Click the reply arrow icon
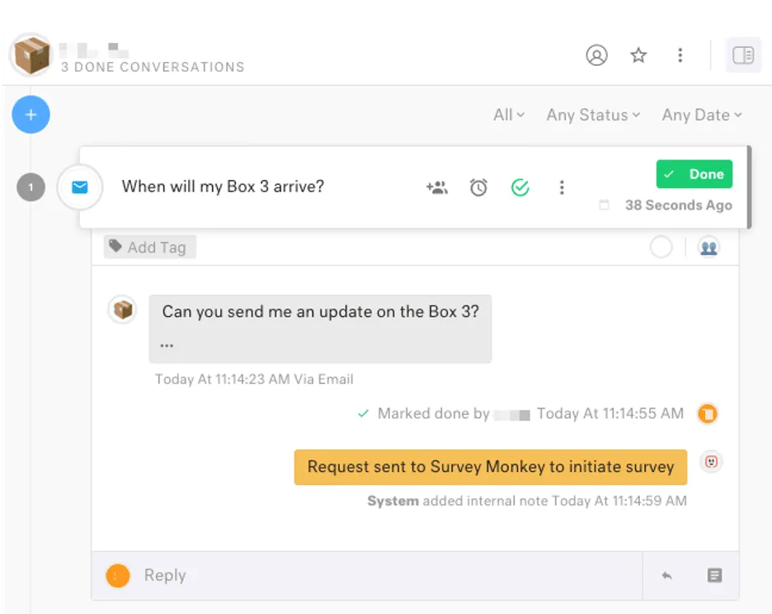 pyautogui.click(x=666, y=575)
